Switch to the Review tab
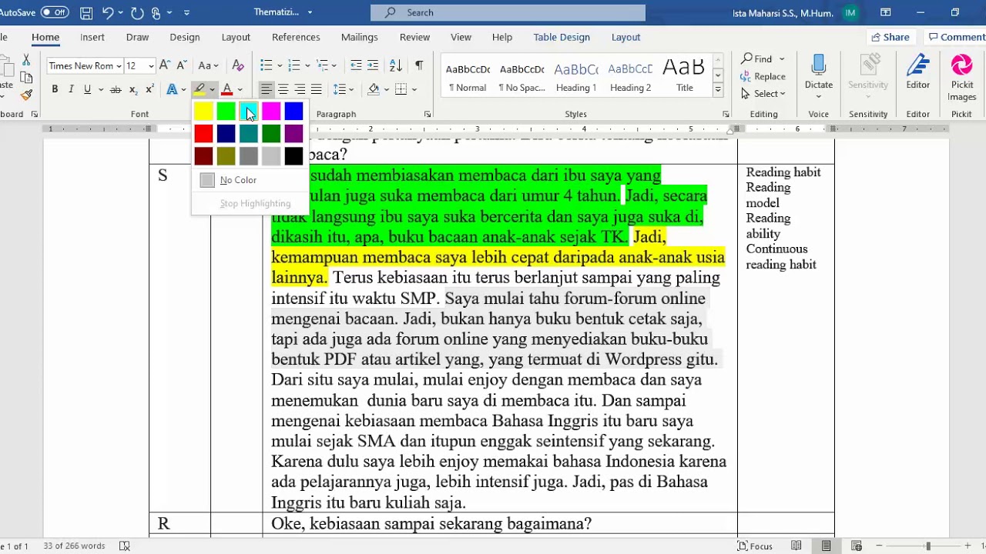 coord(414,37)
